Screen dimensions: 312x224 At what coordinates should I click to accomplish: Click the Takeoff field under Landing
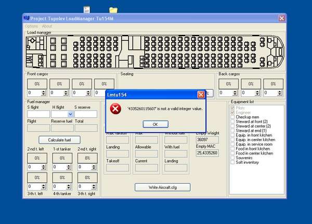pyautogui.click(x=118, y=168)
